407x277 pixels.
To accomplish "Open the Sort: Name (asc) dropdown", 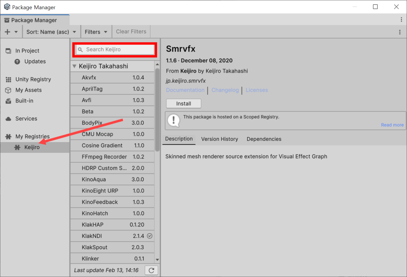I will [51, 31].
